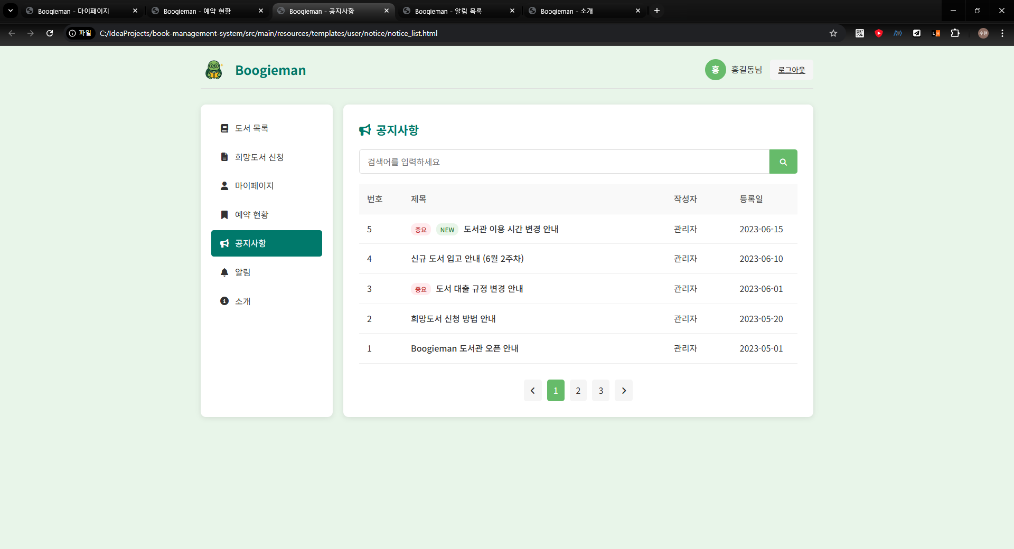Click the Boogieman turtle logo
The width and height of the screenshot is (1014, 549).
pos(214,70)
